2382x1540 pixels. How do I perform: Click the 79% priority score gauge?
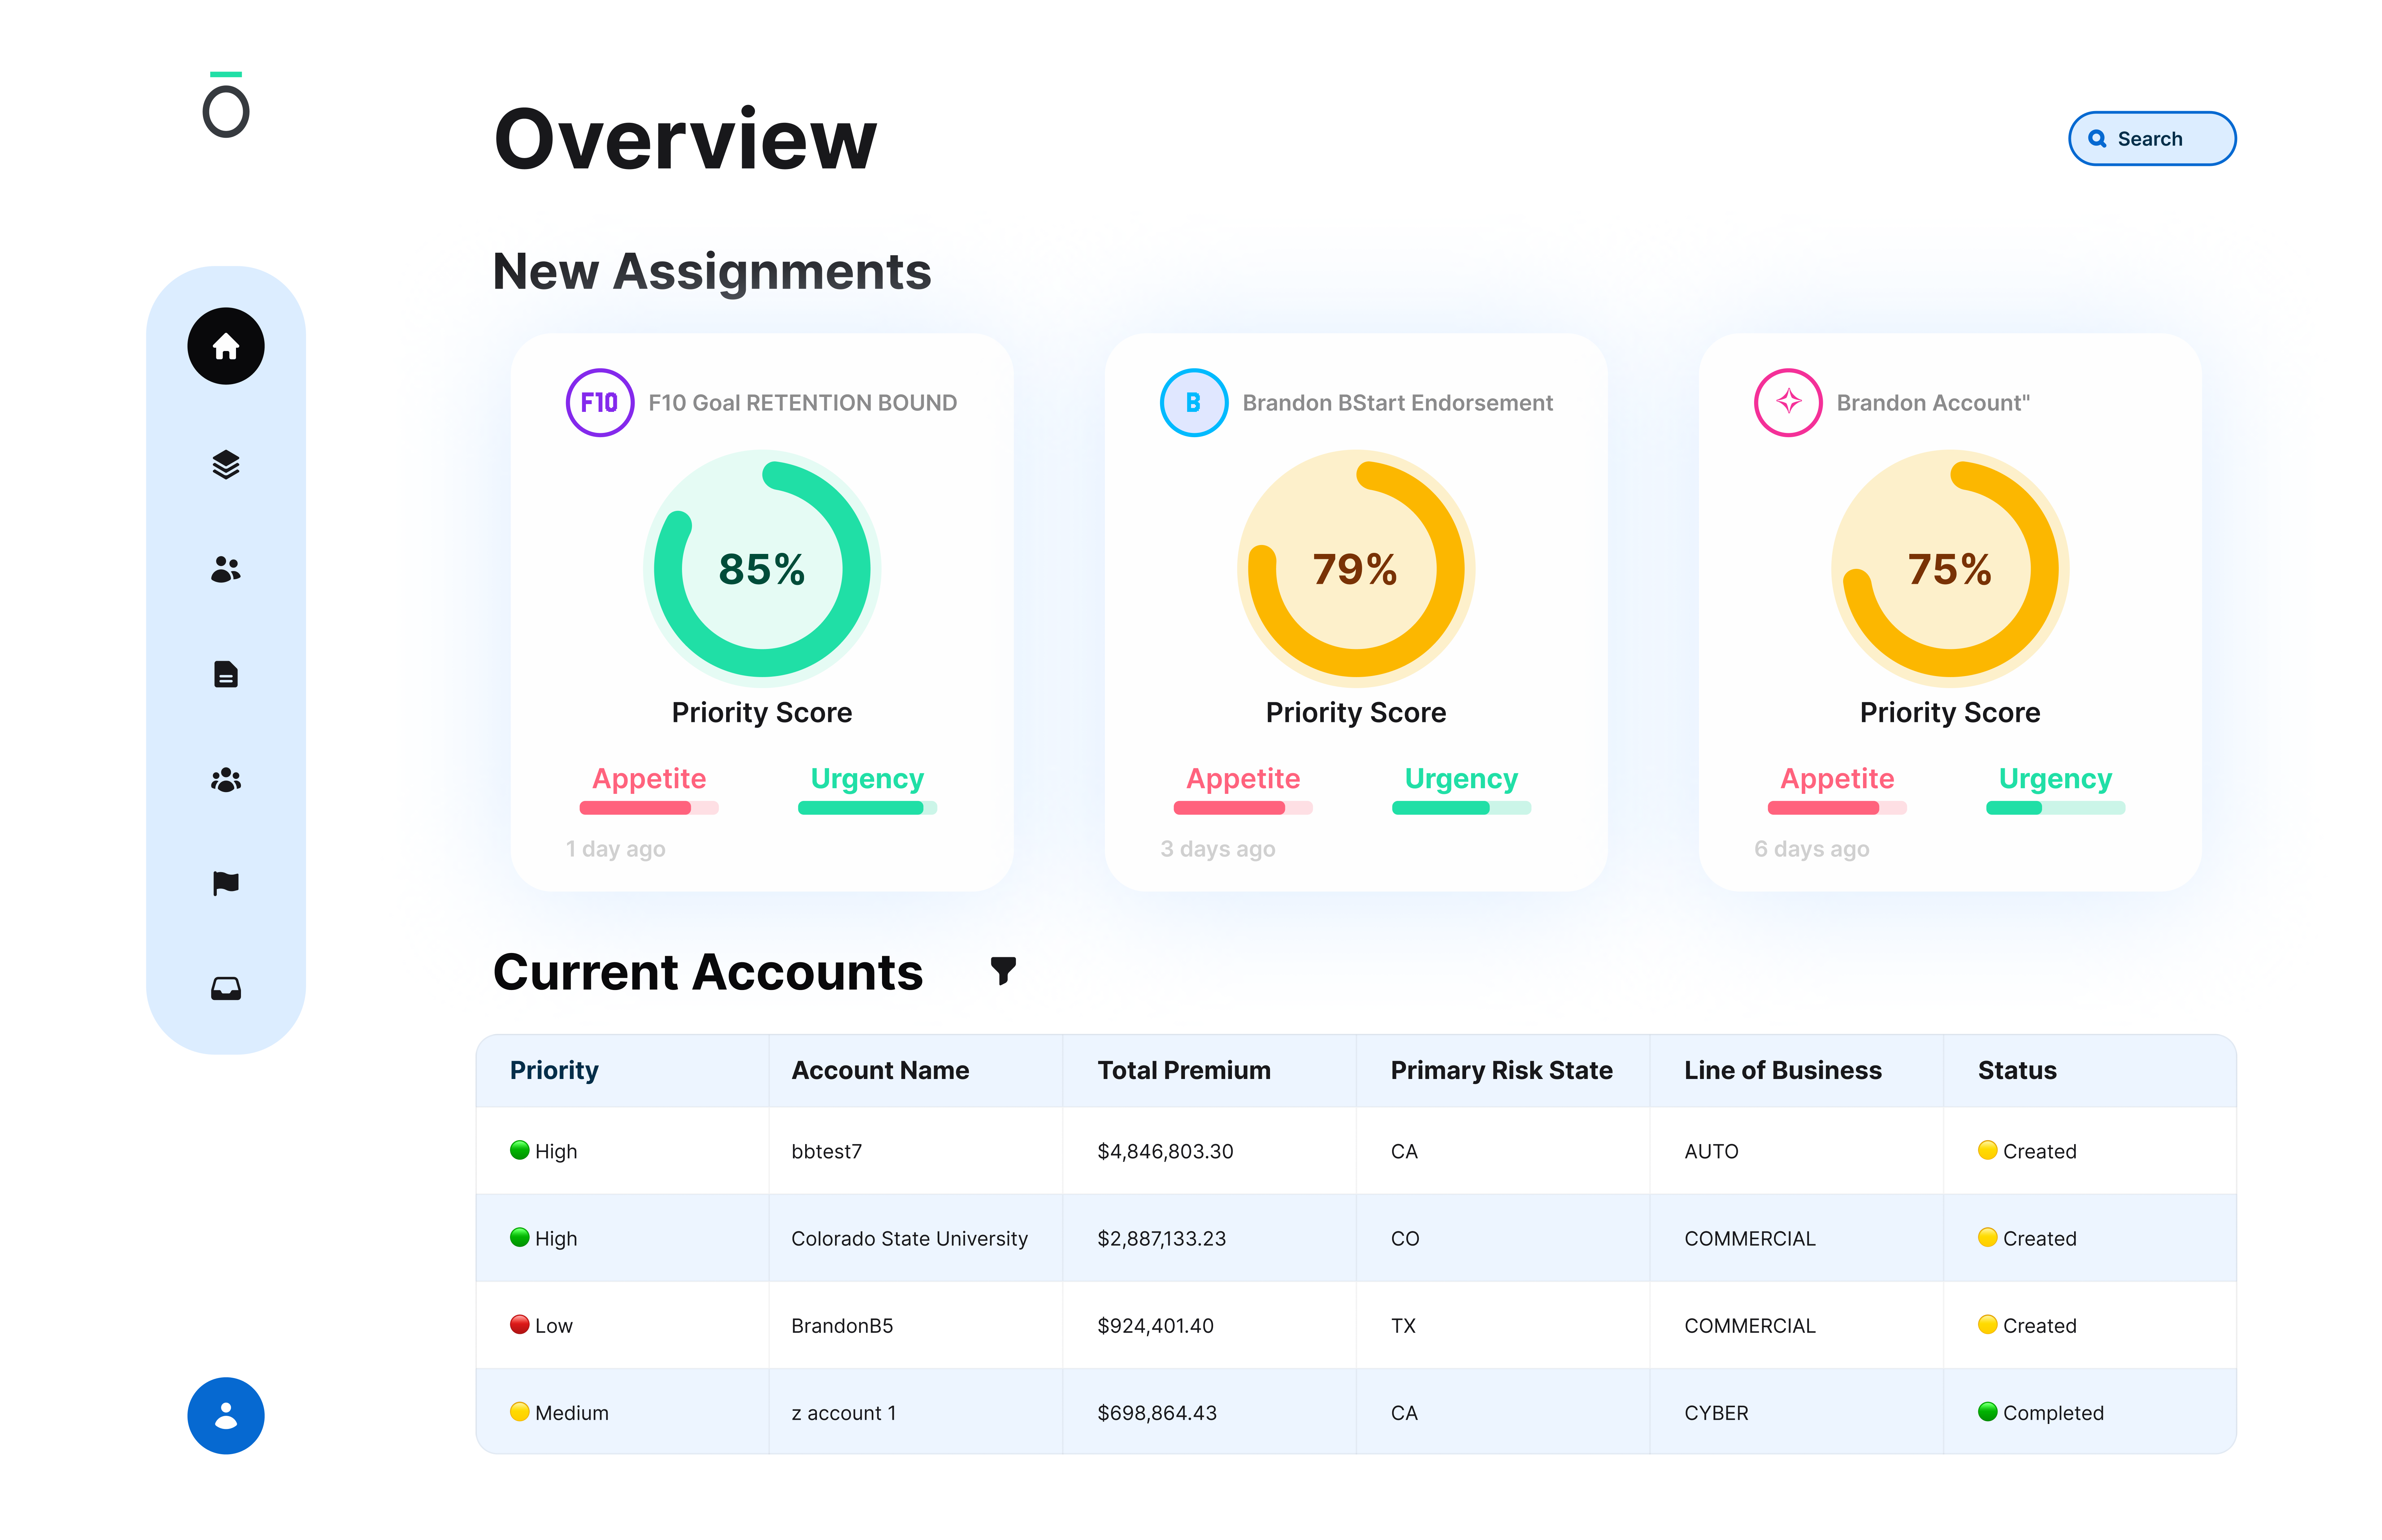[x=1355, y=568]
